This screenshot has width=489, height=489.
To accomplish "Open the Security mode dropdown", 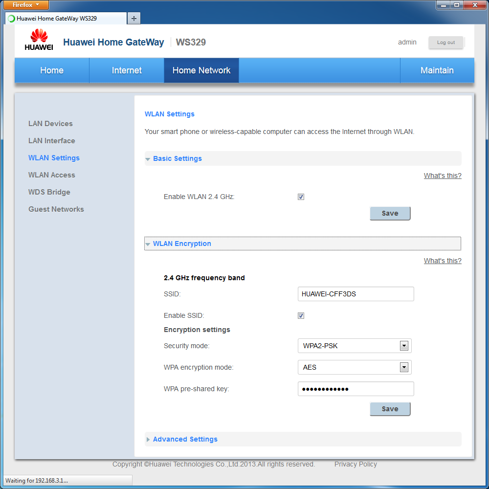I will pyautogui.click(x=355, y=346).
